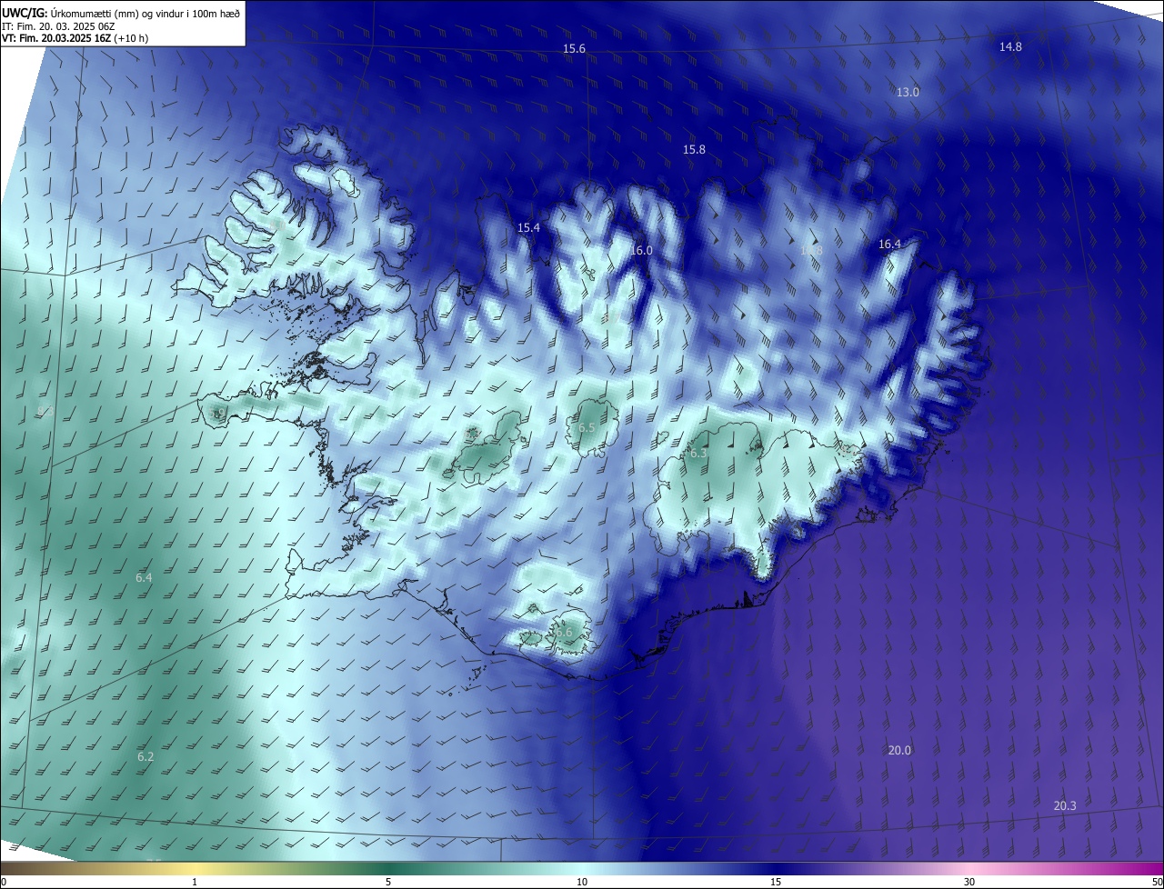Viewport: 1164px width, 889px height.
Task: Click the 6.5 value on the central glacier
Action: [587, 428]
